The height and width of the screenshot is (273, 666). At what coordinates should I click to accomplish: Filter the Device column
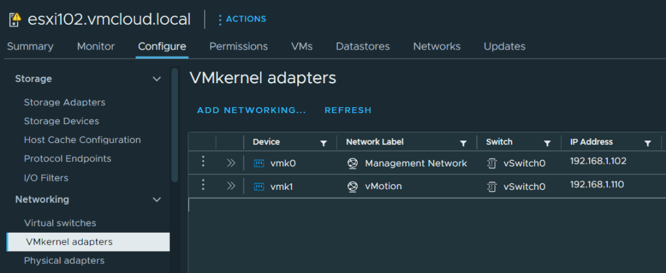[323, 143]
